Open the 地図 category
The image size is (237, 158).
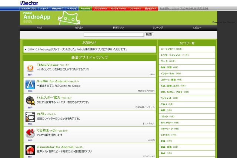pyautogui.click(x=187, y=110)
